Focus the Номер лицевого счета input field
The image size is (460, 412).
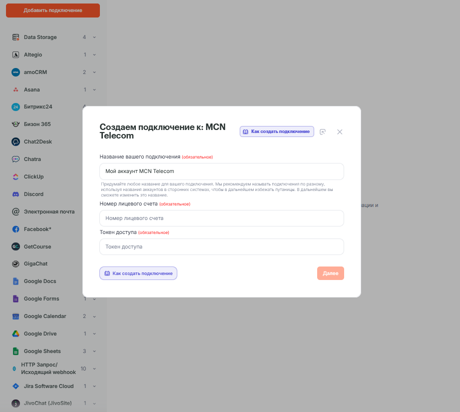coord(222,218)
